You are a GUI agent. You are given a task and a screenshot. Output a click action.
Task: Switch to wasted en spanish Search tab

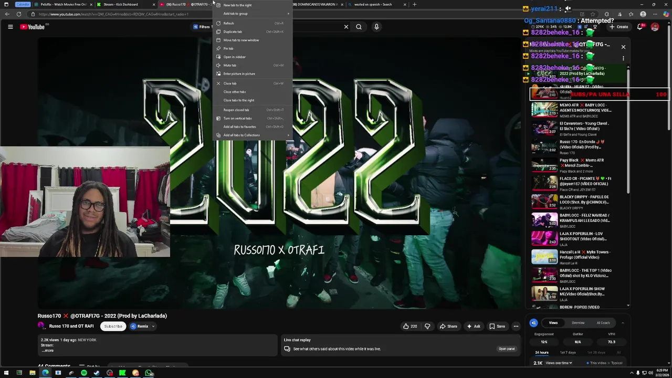pyautogui.click(x=377, y=4)
